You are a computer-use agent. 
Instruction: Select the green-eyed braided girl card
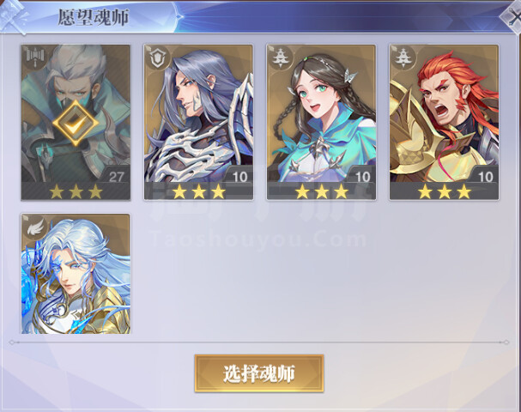tap(321, 123)
